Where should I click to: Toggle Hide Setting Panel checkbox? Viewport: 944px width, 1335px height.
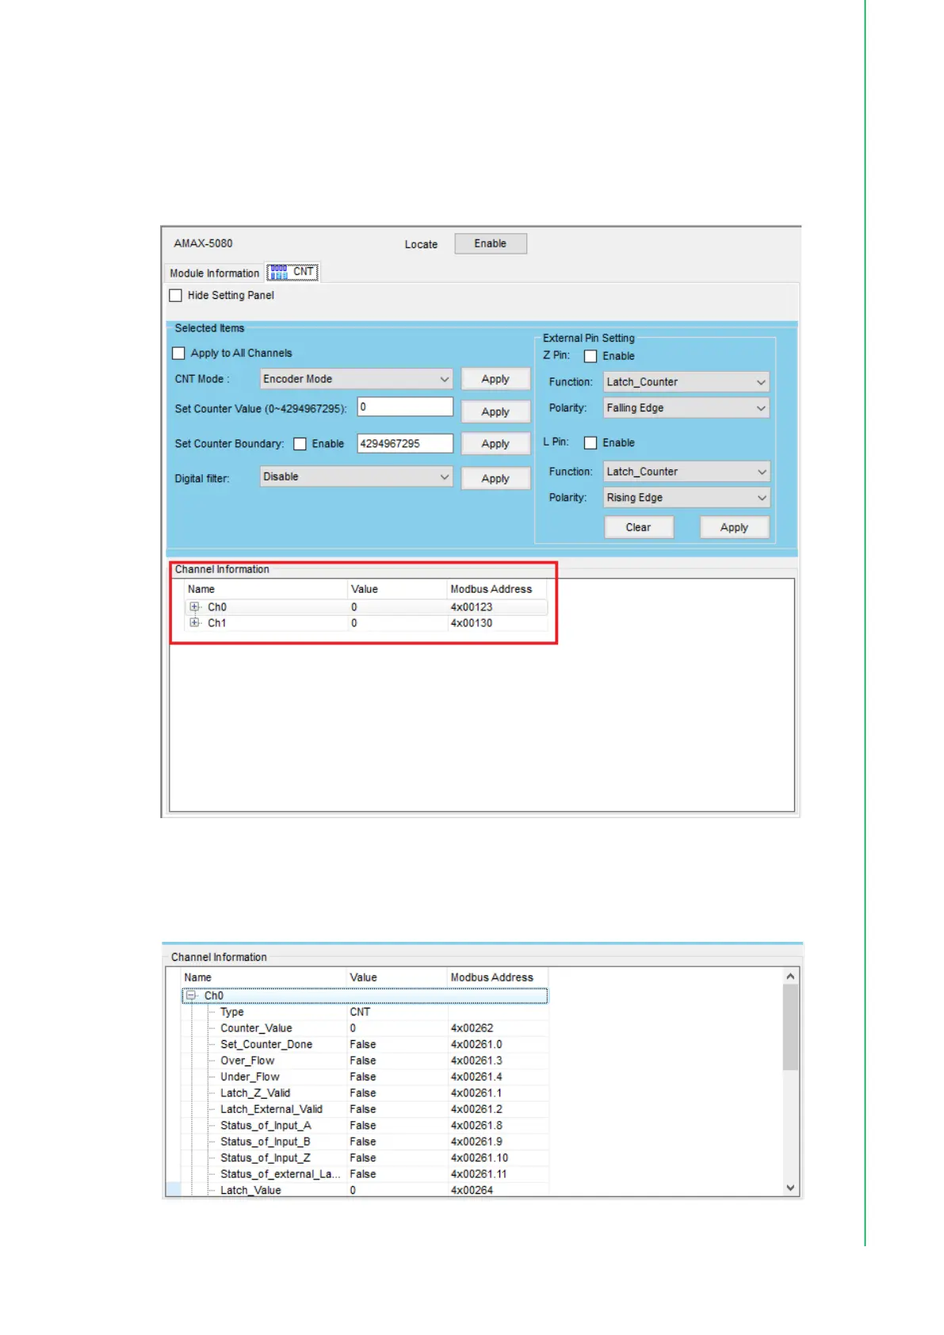176,296
